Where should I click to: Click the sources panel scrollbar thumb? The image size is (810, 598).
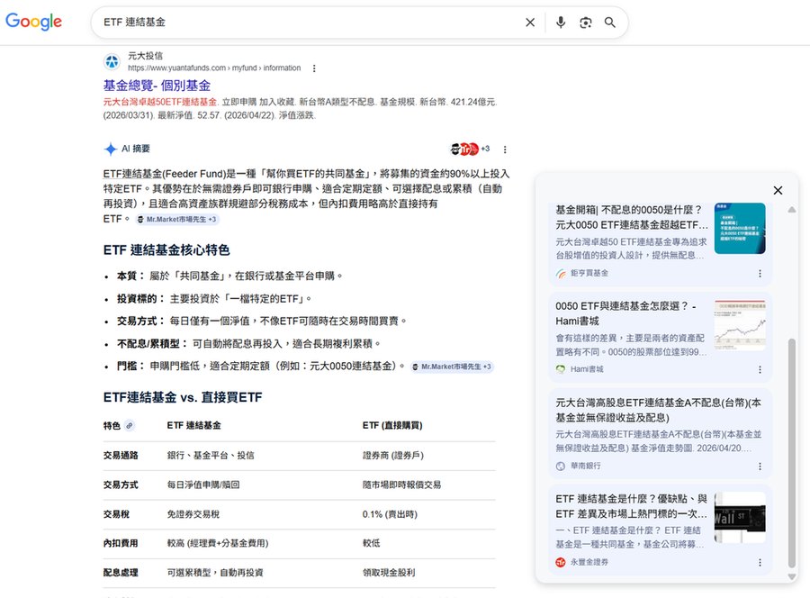pyautogui.click(x=792, y=453)
